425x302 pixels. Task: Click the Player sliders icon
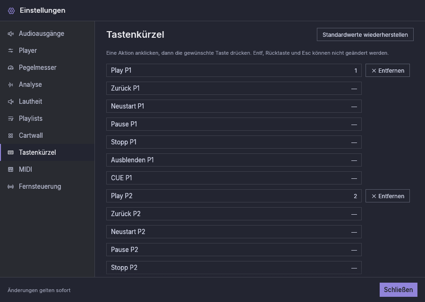10,50
